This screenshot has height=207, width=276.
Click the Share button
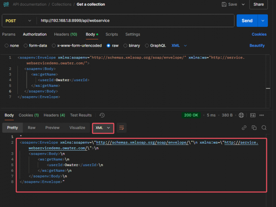pos(259,4)
